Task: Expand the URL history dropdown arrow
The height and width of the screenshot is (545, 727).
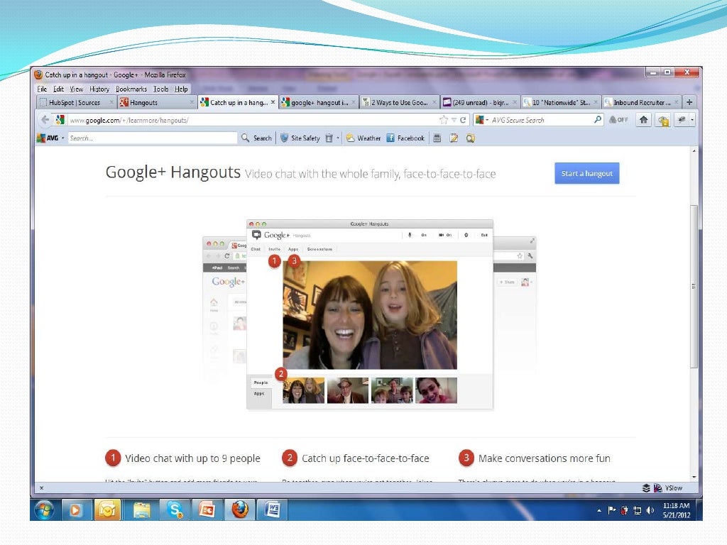Action: (x=454, y=120)
